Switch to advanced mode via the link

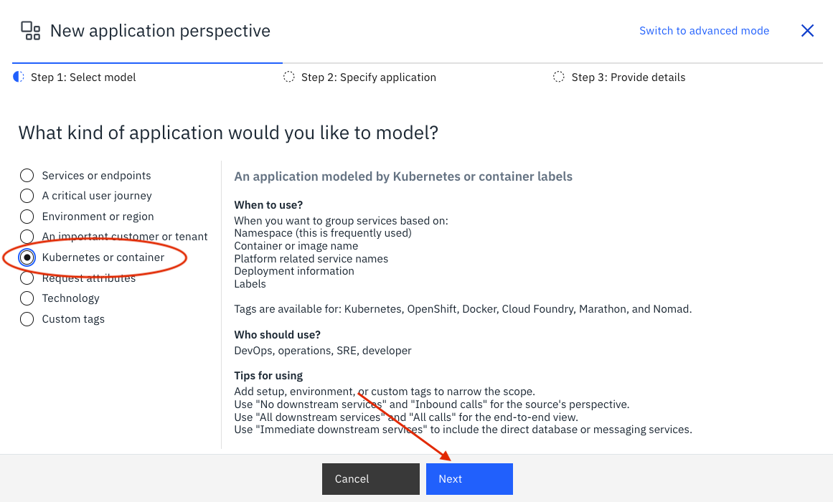click(705, 31)
